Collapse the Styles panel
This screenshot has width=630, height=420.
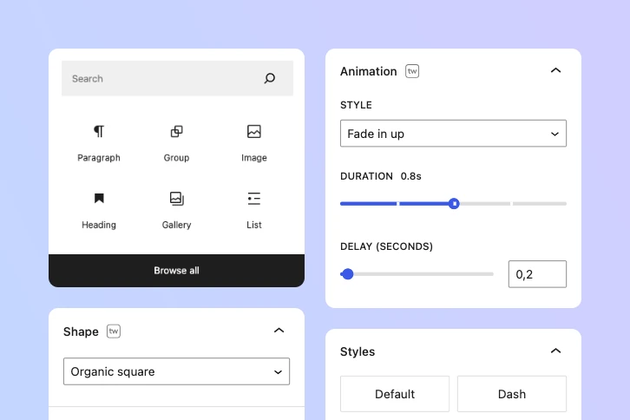555,351
